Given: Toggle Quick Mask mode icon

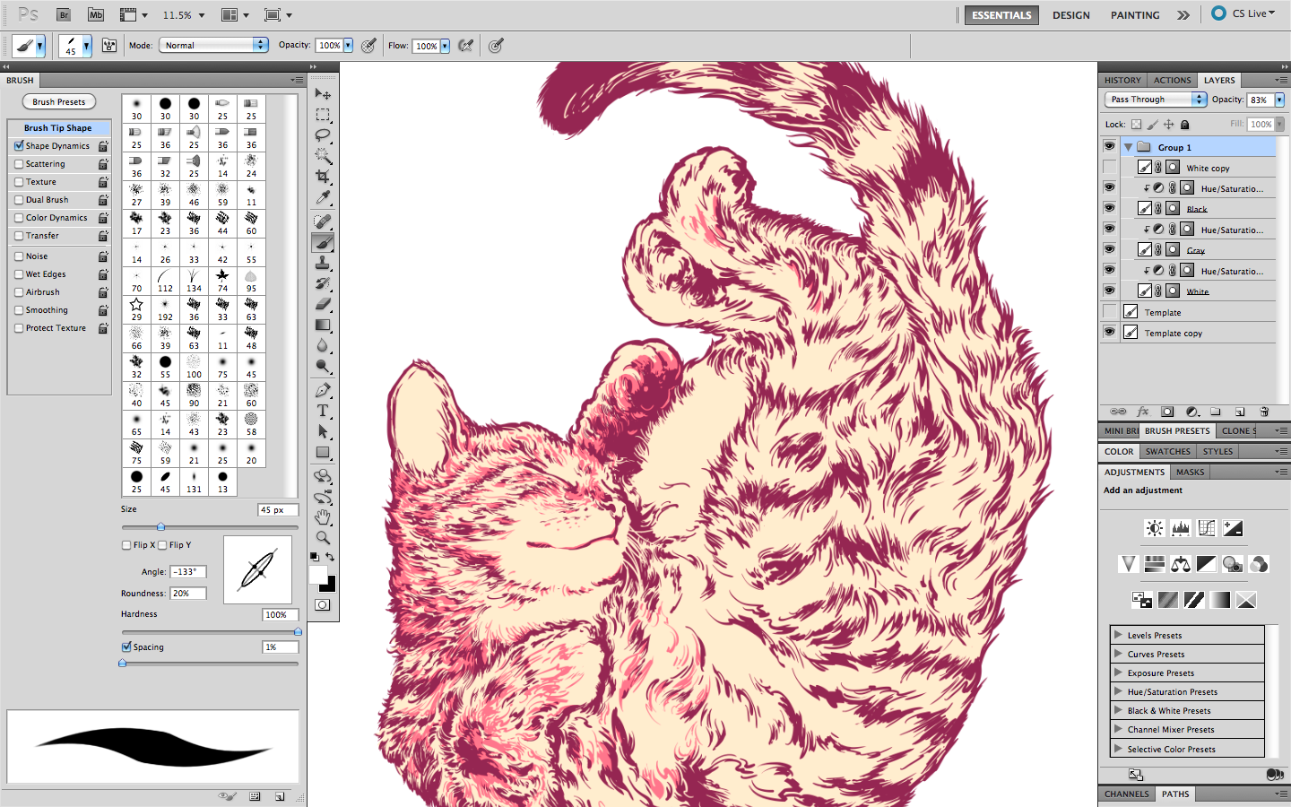Looking at the screenshot, I should [323, 605].
